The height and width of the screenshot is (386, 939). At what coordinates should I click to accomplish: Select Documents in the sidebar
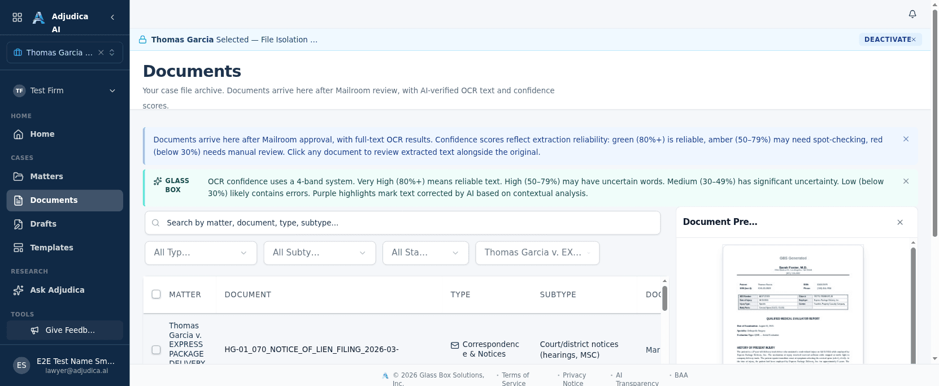coord(65,200)
